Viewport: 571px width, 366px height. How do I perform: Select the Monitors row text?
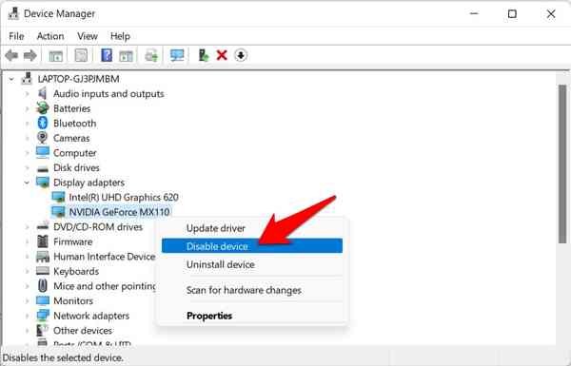(x=73, y=300)
